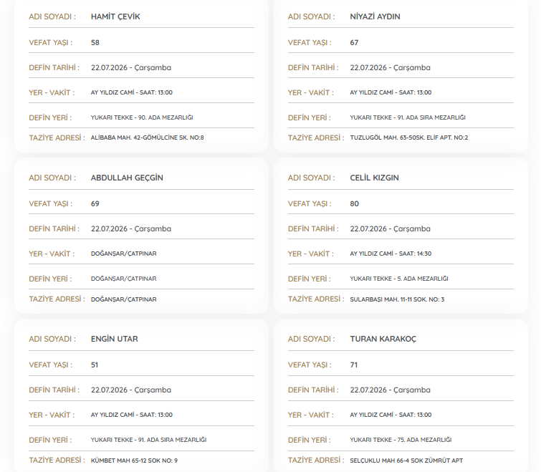541x472 pixels.
Task: Click the name HAMİT ÇEVİK
Action: [x=115, y=16]
